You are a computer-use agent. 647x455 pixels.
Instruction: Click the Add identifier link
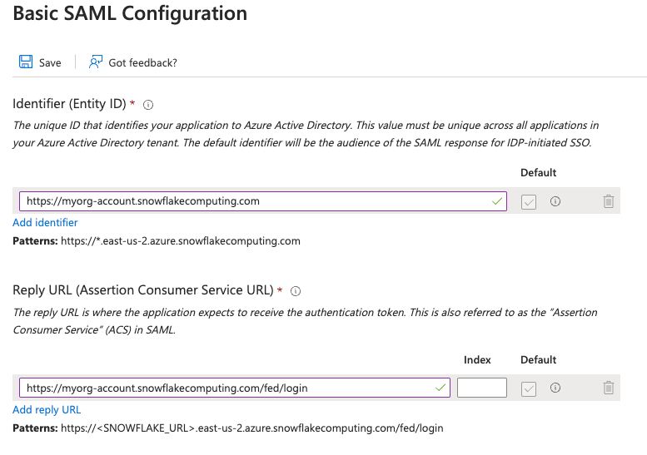pos(45,223)
